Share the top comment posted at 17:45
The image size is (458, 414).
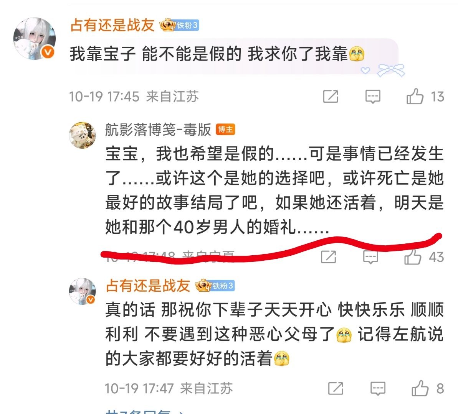tap(331, 96)
